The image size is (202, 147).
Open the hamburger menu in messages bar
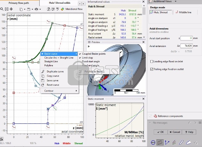point(200,122)
